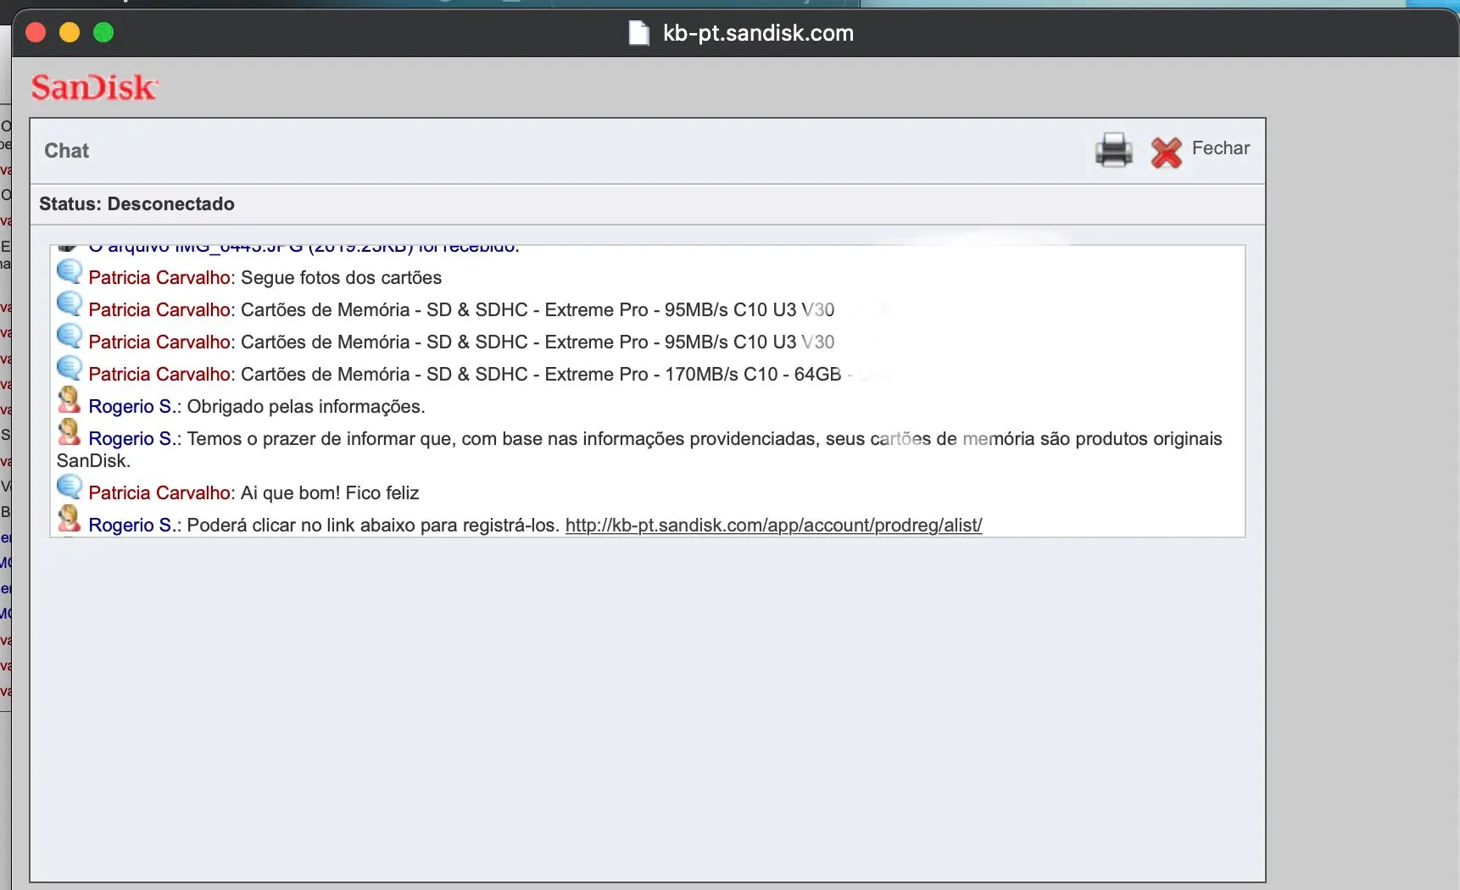Image resolution: width=1460 pixels, height=890 pixels.
Task: Click the chat bubble icon beside "Segue fotos dos cartões"
Action: coord(70,272)
